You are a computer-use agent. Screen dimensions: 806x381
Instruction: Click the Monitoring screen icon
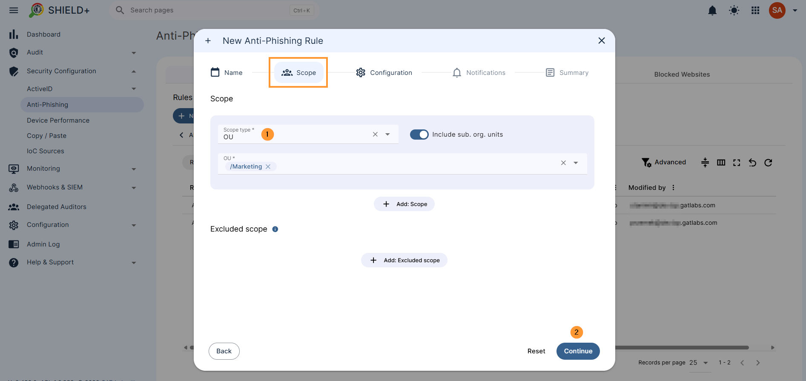pyautogui.click(x=14, y=169)
